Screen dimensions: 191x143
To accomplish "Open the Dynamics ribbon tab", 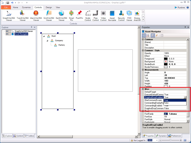I will 26,8.
